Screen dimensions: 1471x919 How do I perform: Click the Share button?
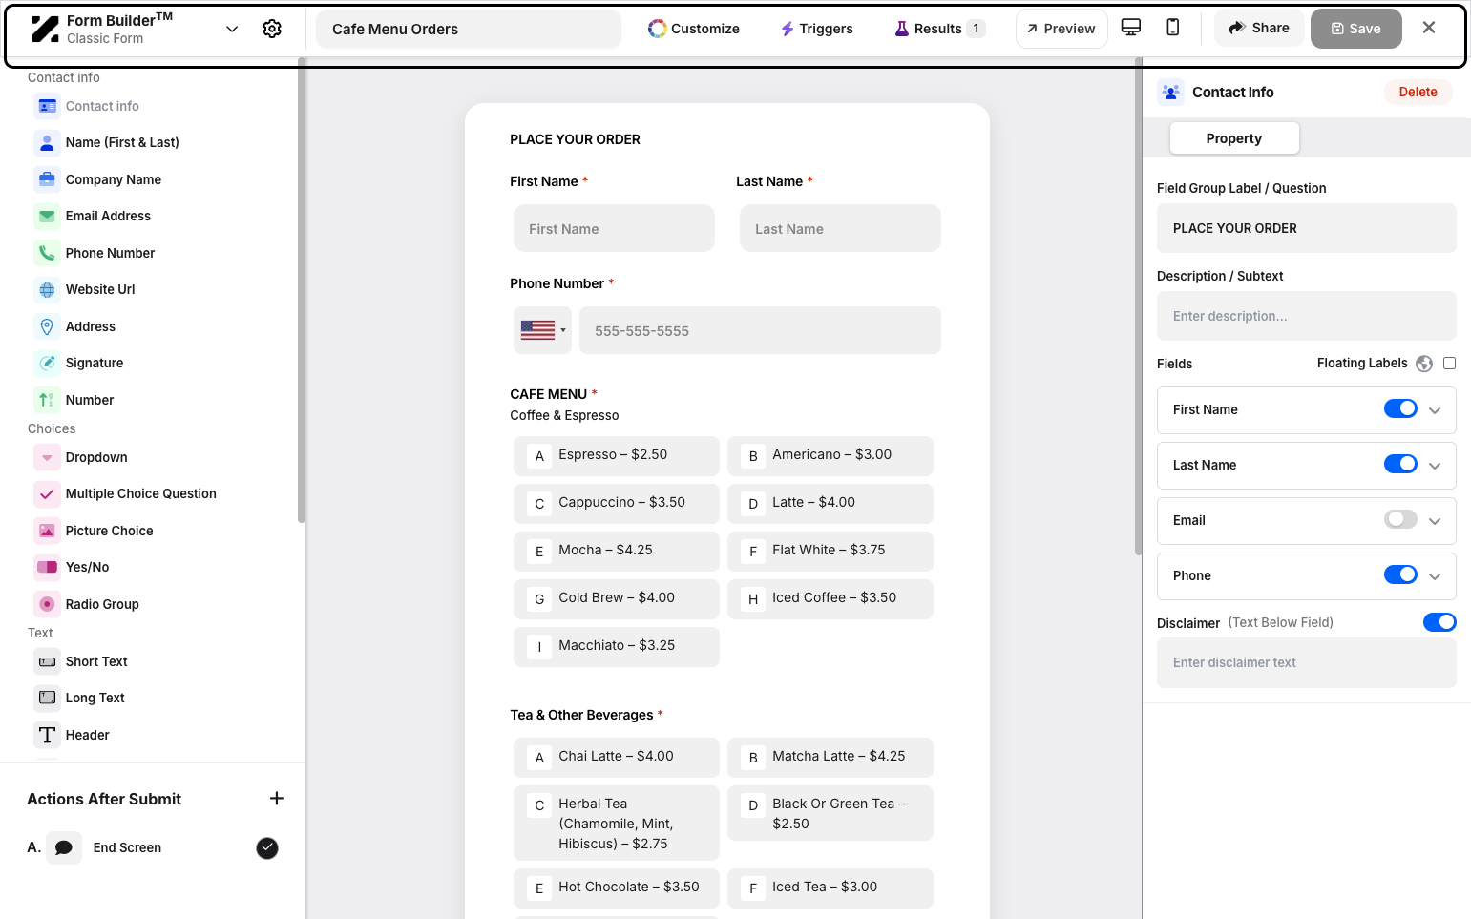(1259, 28)
